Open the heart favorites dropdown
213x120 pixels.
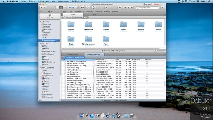click(70, 12)
